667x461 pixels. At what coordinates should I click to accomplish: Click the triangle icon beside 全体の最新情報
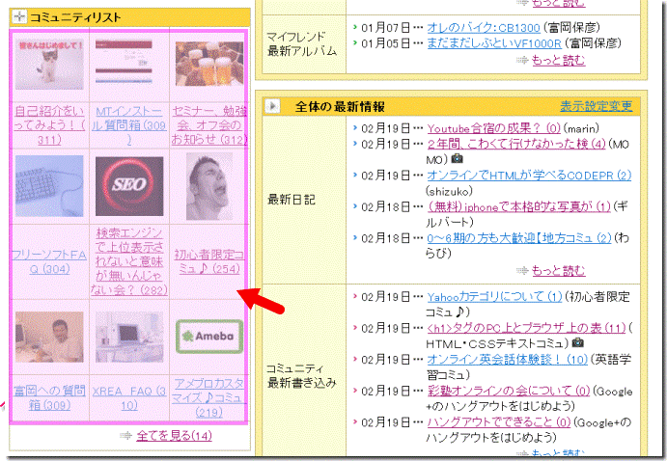[272, 105]
